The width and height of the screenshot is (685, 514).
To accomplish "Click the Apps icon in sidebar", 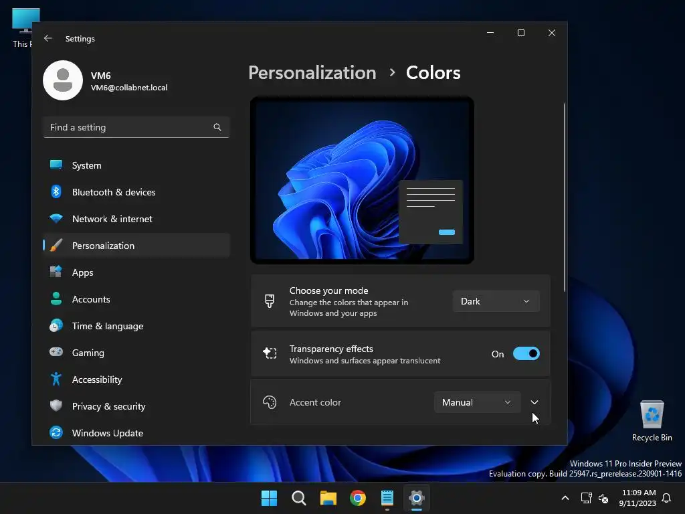I will [56, 272].
